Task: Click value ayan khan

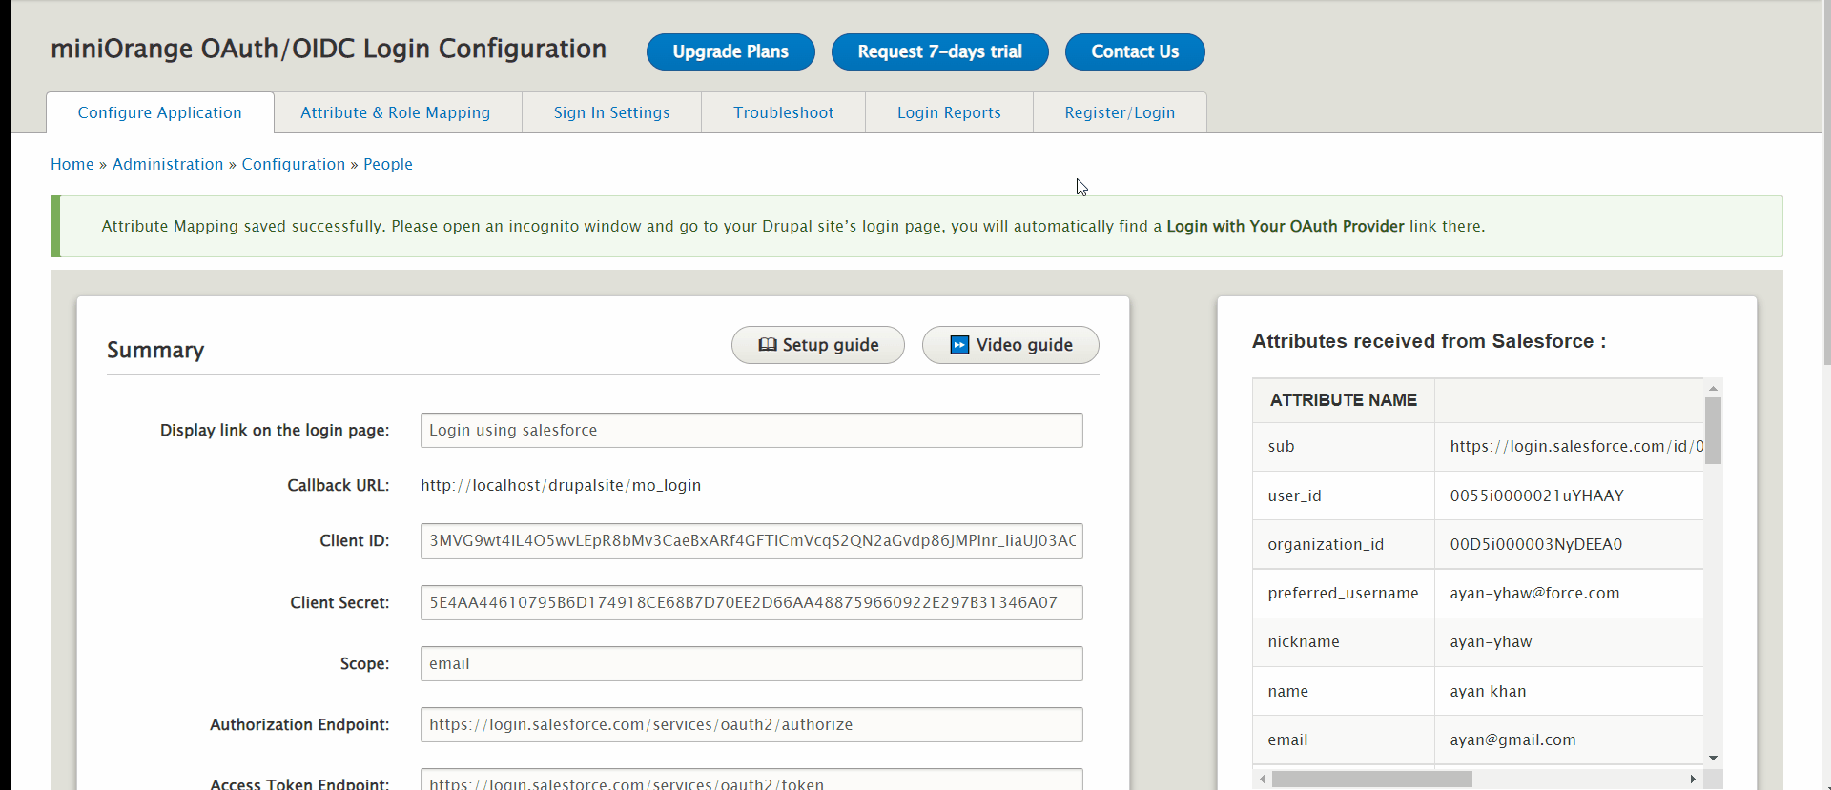Action: click(1488, 691)
